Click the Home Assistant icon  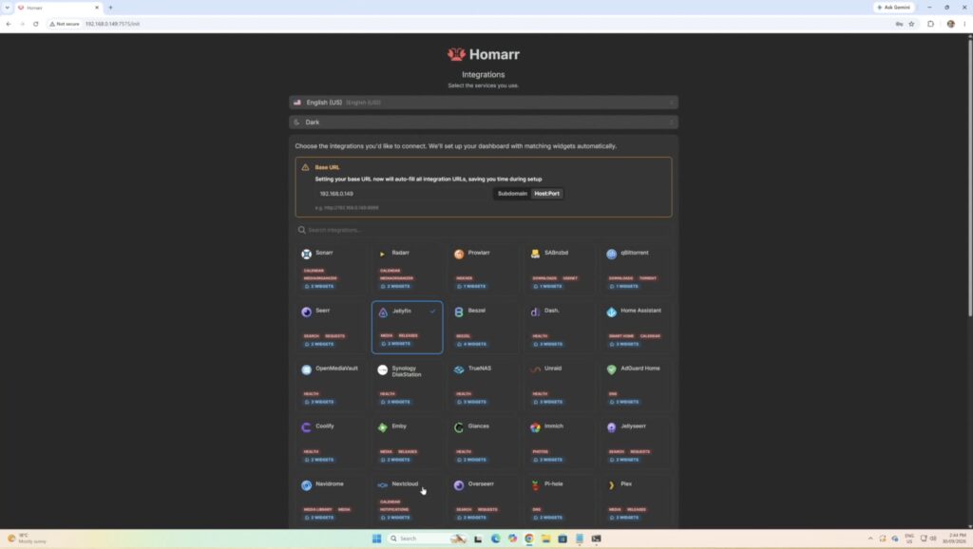coord(611,312)
